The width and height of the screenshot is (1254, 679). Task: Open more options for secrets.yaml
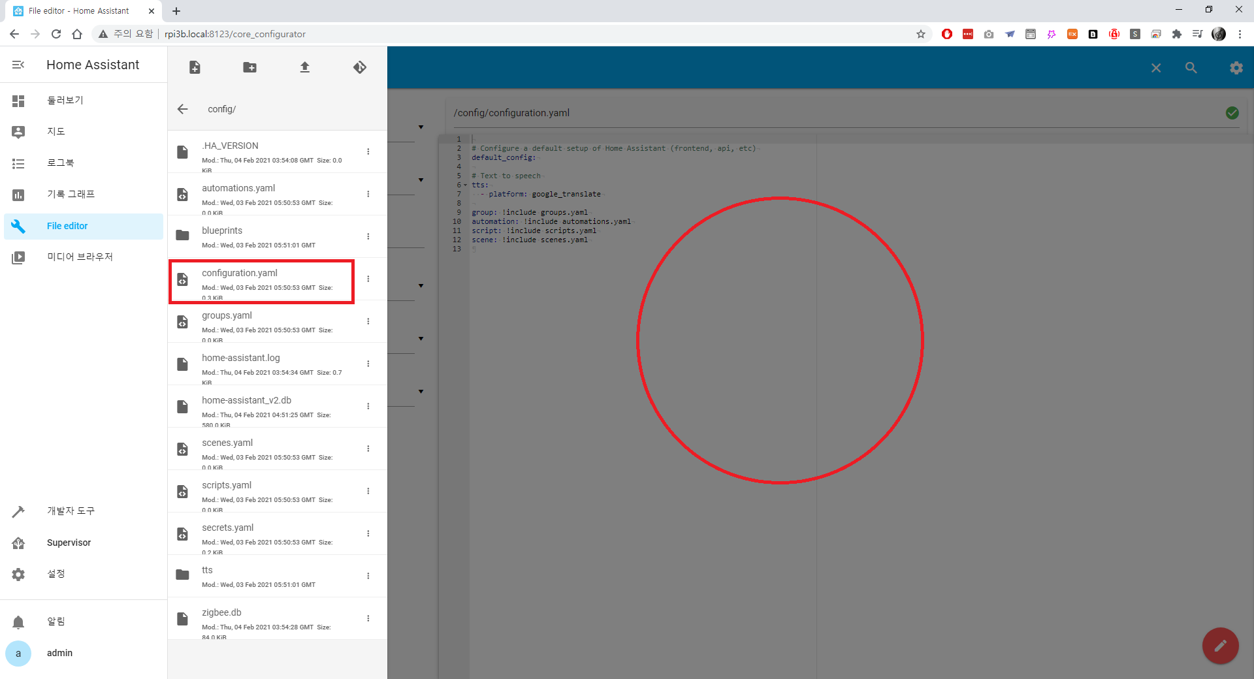368,533
